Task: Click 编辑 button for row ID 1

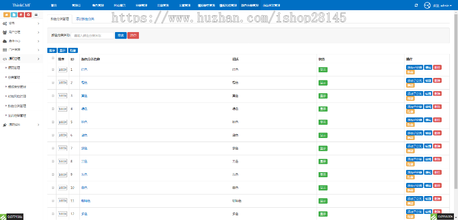Action: click(x=428, y=67)
